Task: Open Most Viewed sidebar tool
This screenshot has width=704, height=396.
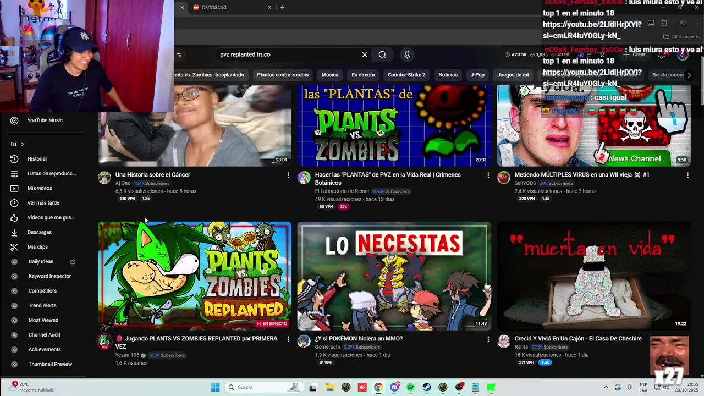Action: point(44,320)
